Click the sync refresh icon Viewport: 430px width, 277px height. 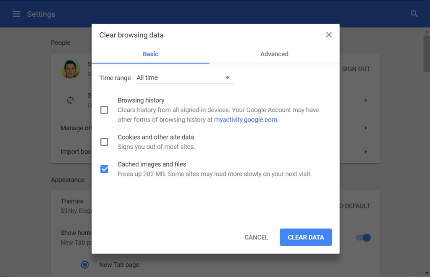(71, 100)
